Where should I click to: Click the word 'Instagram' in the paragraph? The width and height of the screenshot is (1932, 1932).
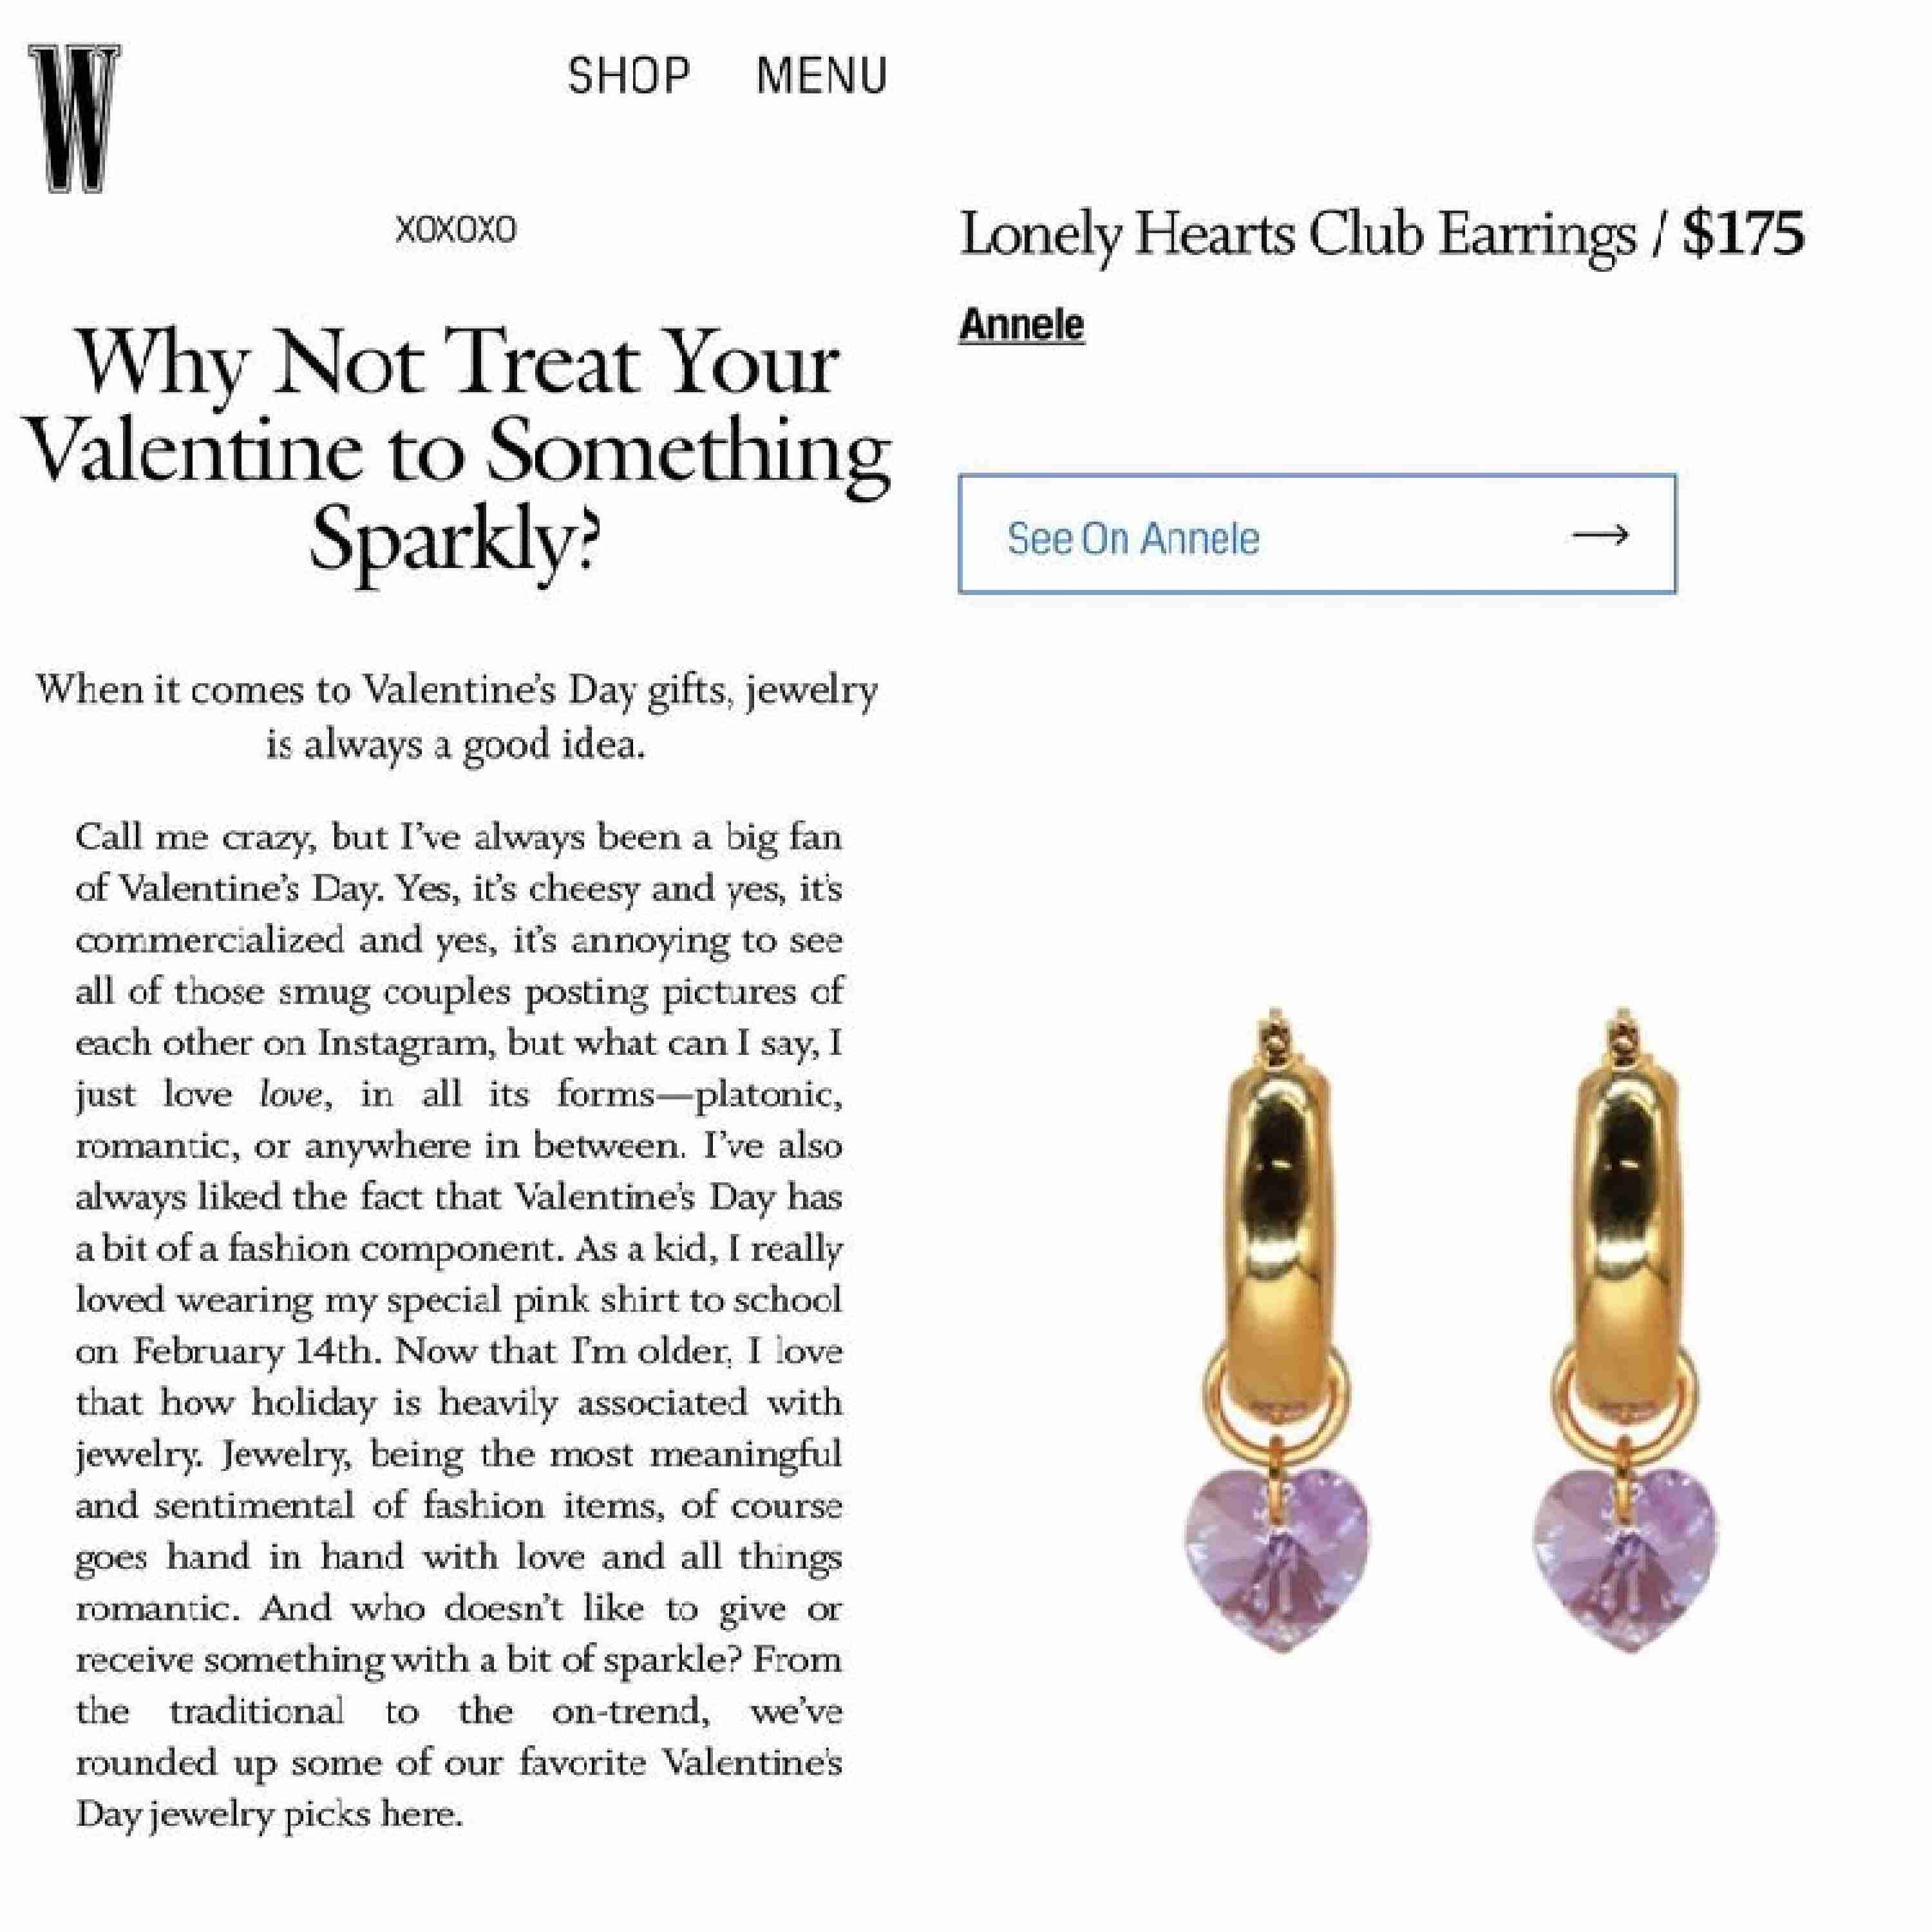point(404,1043)
